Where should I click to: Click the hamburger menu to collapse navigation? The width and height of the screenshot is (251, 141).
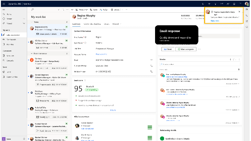(x=3, y=10)
